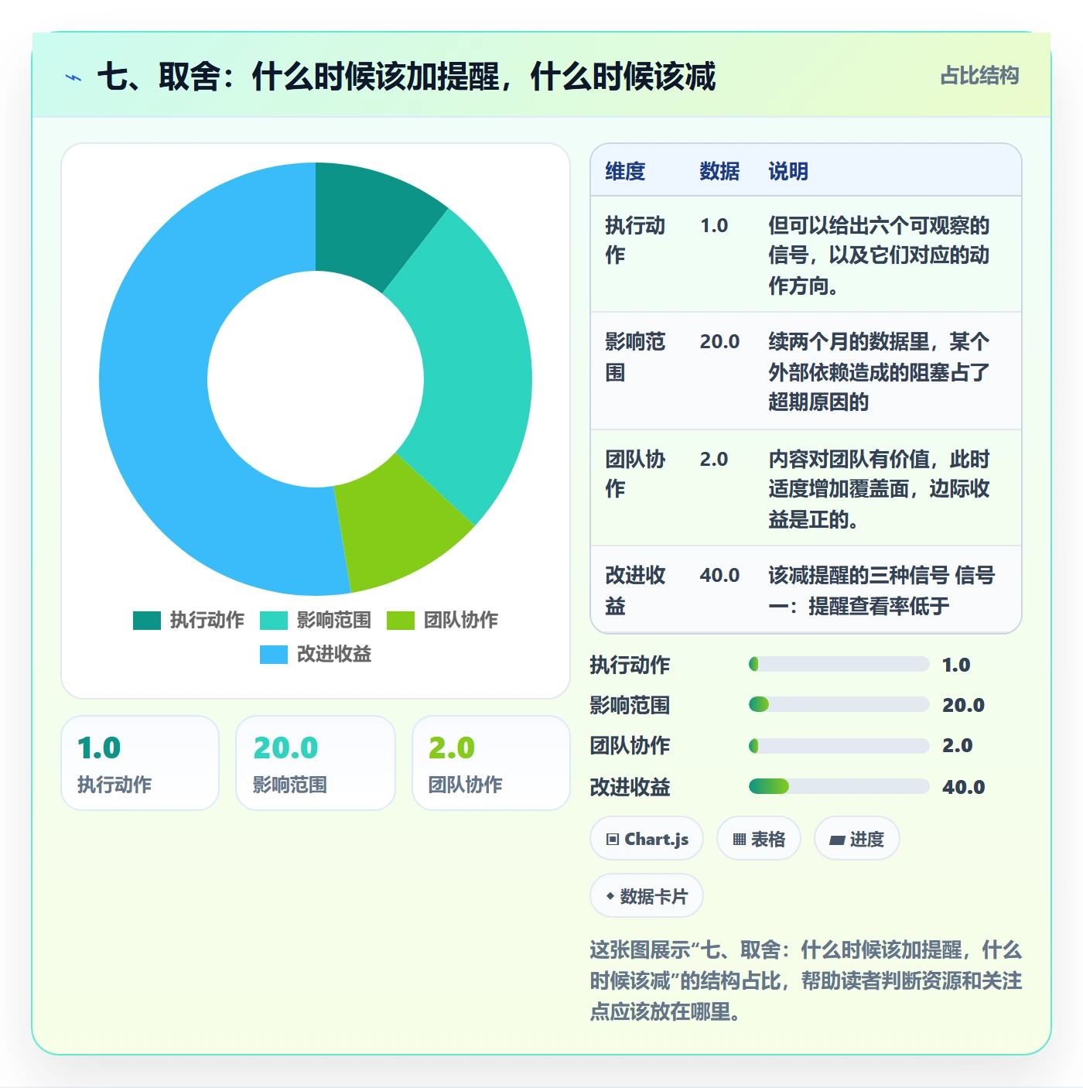The height and width of the screenshot is (1088, 1083).
Task: Click the table value 2.0
Action: (714, 460)
